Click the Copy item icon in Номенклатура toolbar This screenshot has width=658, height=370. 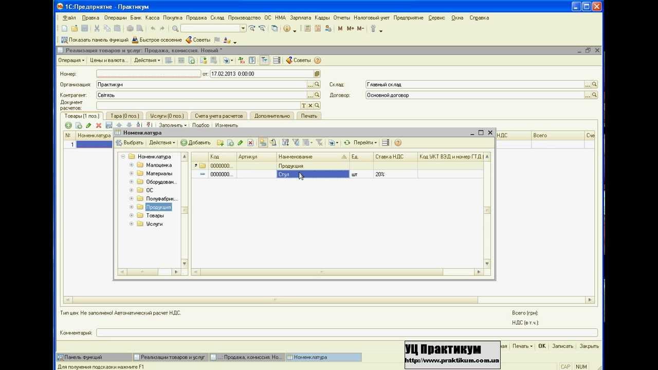tap(230, 142)
